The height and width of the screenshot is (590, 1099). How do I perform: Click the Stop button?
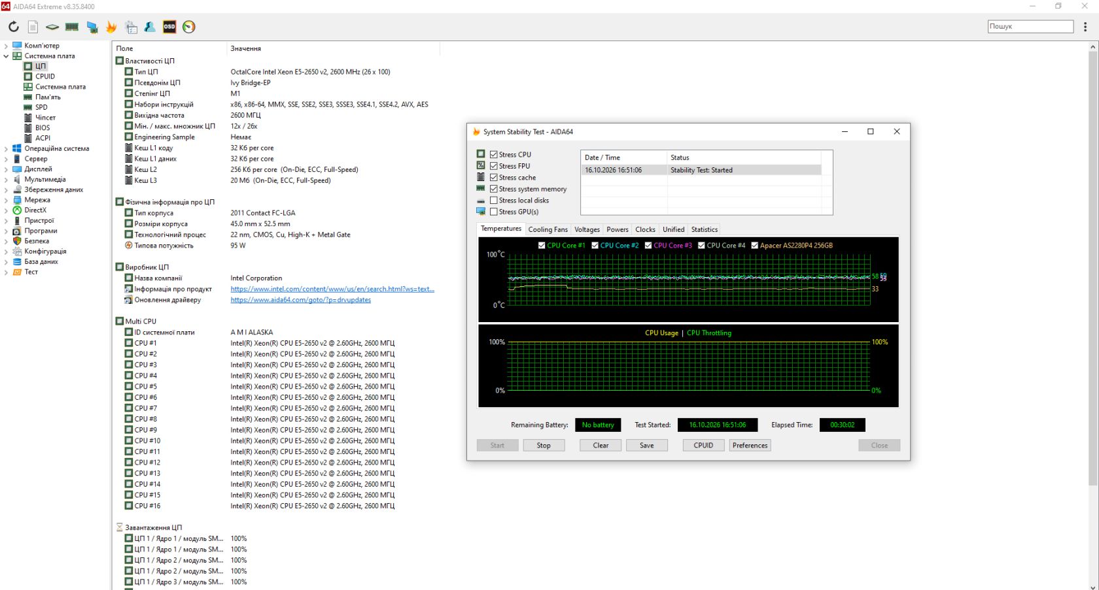point(544,446)
